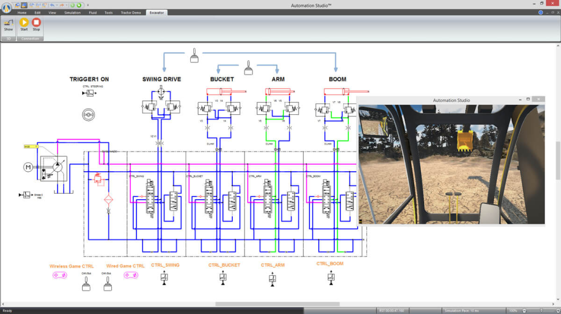
Task: Stop the connection with the red Stop button
Action: click(x=36, y=25)
